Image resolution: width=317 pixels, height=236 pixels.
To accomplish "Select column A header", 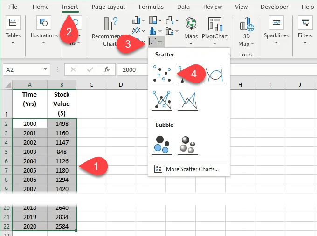I will point(30,85).
